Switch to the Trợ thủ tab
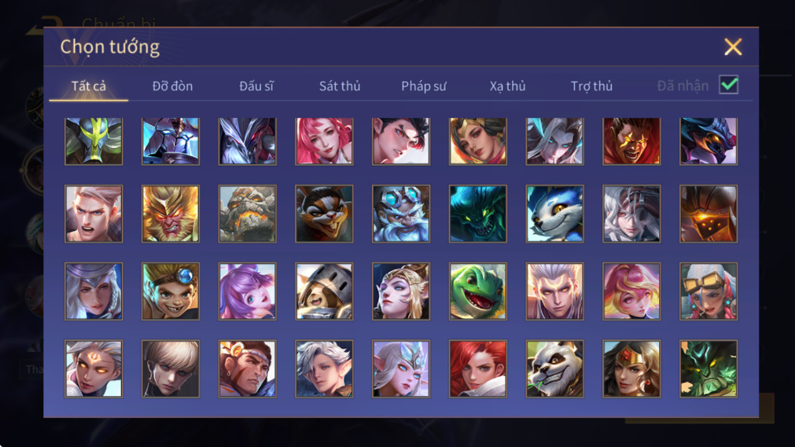The image size is (795, 447). point(591,86)
